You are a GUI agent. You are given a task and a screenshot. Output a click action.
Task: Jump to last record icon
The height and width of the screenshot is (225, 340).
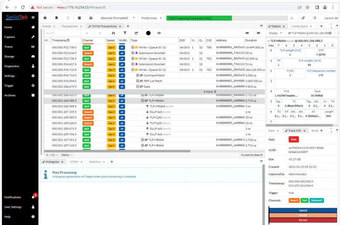[x=258, y=33]
